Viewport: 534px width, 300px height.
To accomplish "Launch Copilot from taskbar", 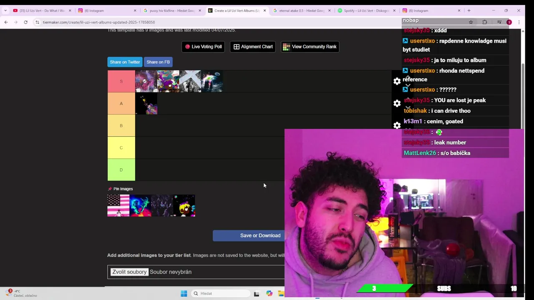I will pyautogui.click(x=270, y=293).
